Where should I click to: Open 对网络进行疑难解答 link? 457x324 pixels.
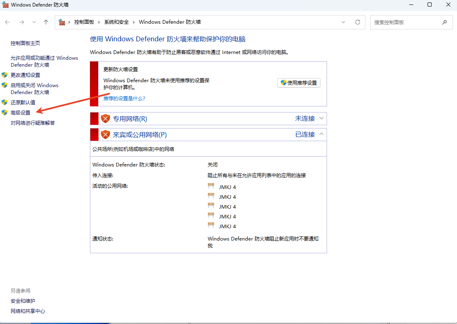[x=33, y=123]
